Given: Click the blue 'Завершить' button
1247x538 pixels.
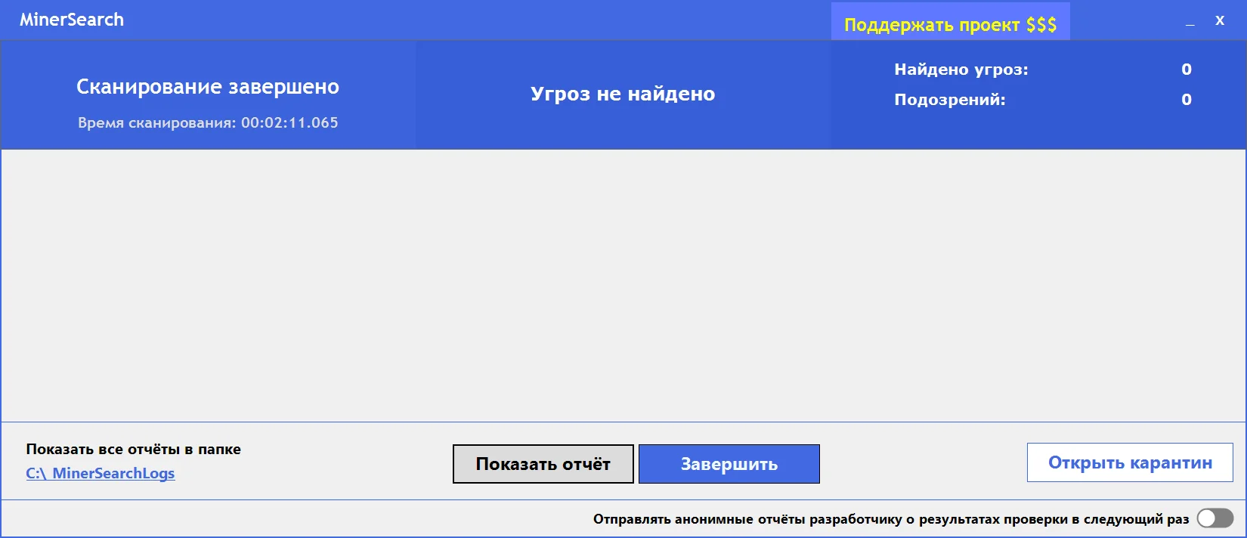Looking at the screenshot, I should click(x=729, y=464).
